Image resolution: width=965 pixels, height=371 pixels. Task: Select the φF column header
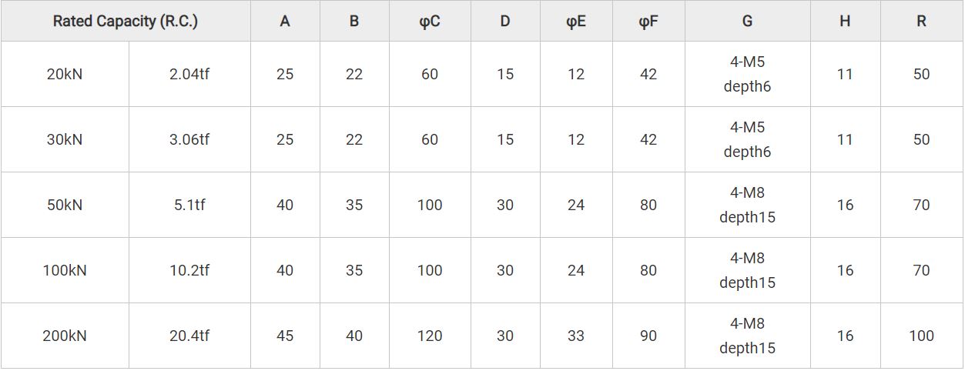click(x=648, y=22)
